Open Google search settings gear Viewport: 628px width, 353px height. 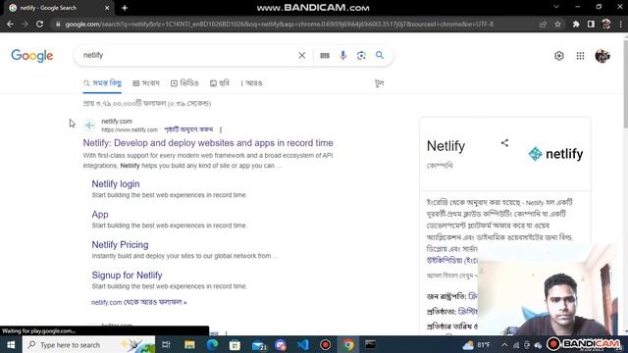pos(559,56)
